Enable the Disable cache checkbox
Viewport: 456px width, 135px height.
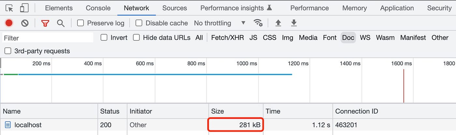139,23
